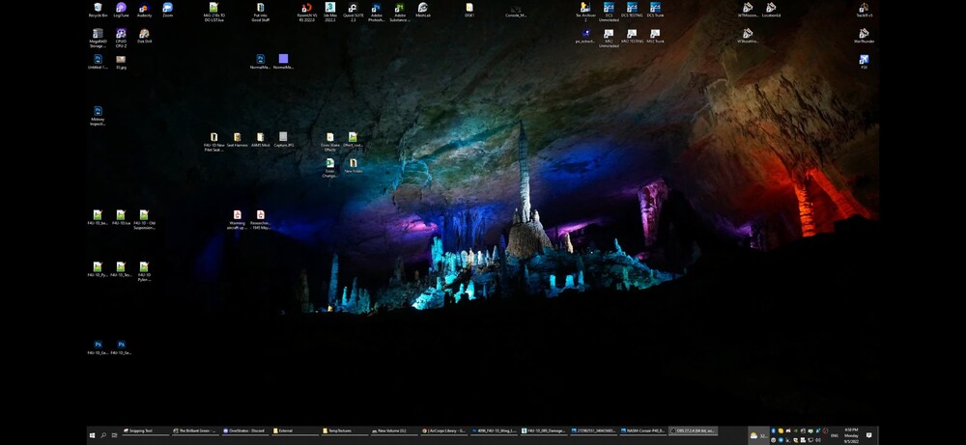Viewport: 966px width, 445px height.
Task: Select the DISK1 folder icon
Action: (x=469, y=10)
